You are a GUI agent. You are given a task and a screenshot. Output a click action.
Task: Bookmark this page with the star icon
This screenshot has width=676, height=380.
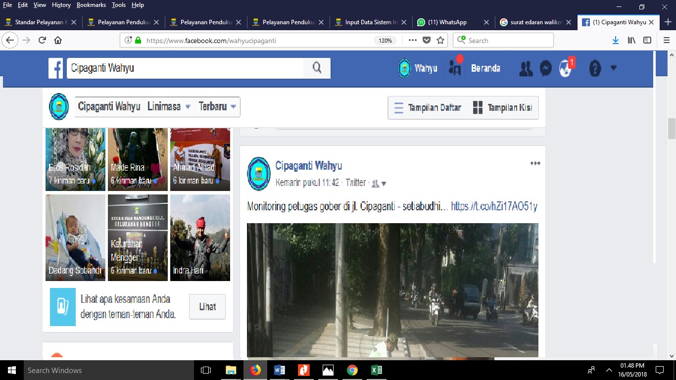pyautogui.click(x=440, y=40)
